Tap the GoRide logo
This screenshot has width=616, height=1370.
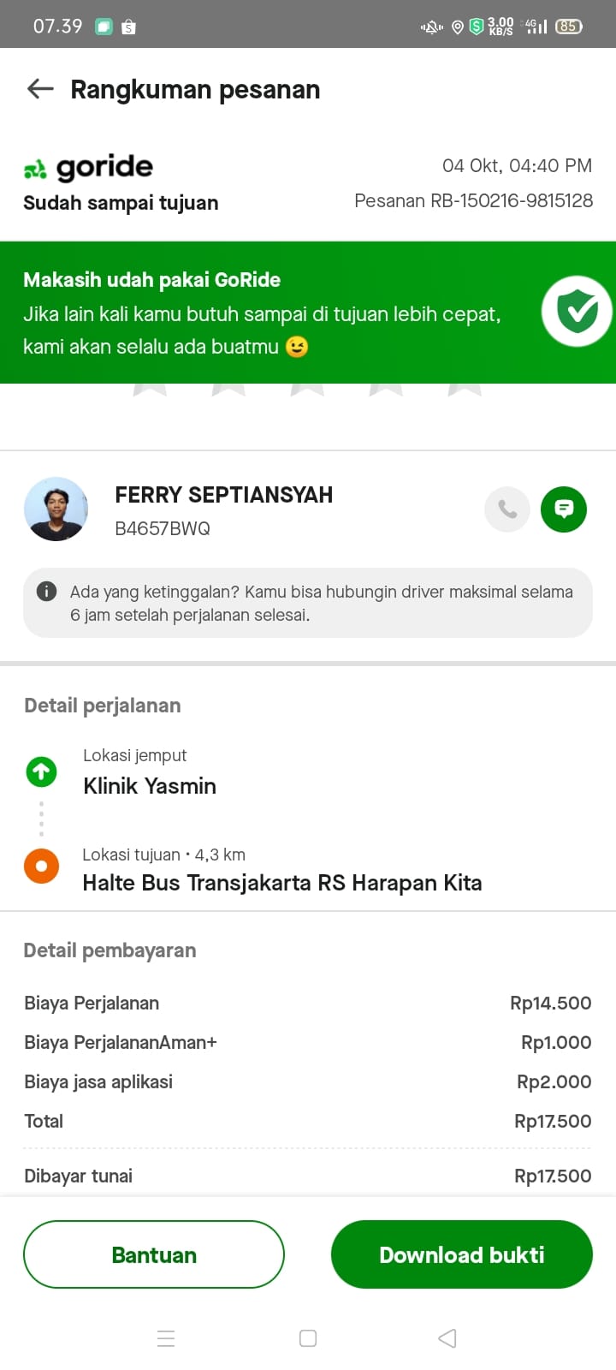click(x=89, y=168)
